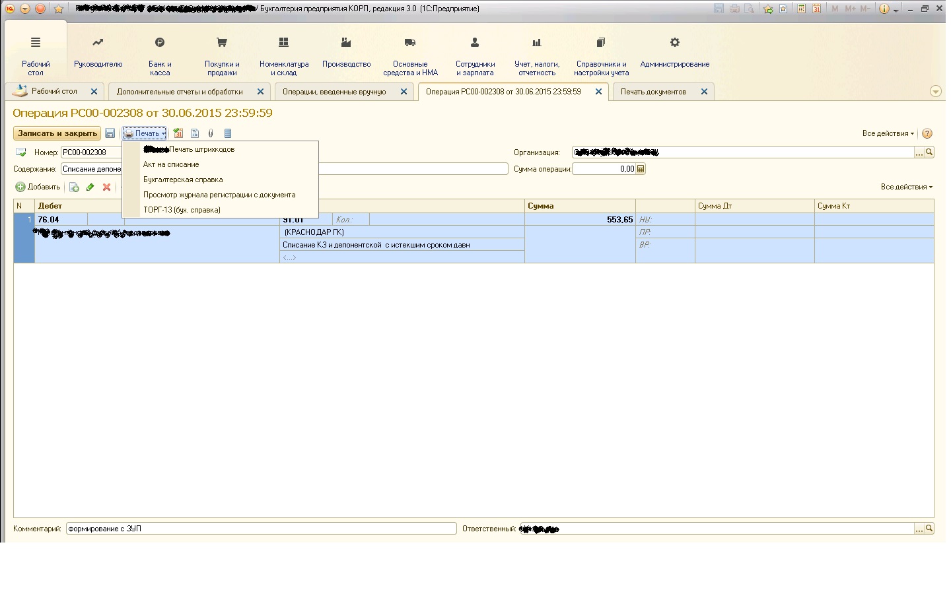This screenshot has width=951, height=594.
Task: Open the calendar icon in title bar
Action: click(816, 9)
